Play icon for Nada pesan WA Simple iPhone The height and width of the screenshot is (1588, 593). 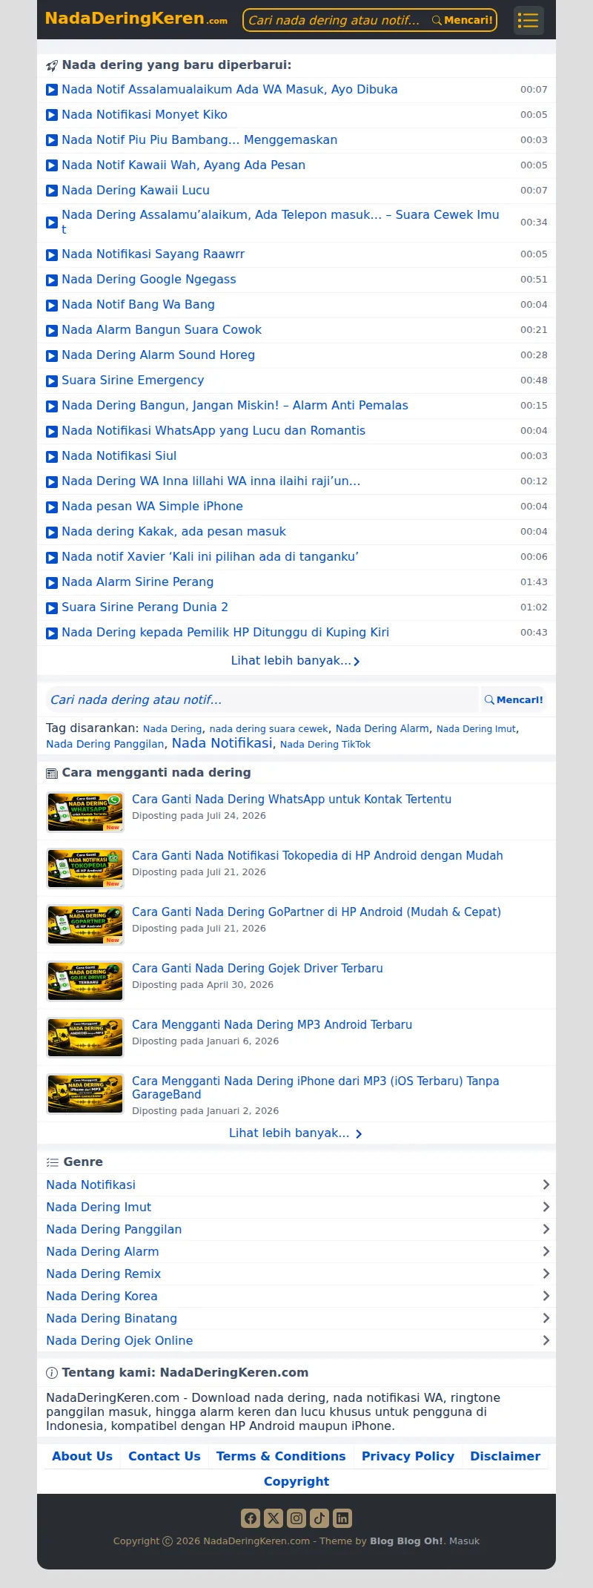click(x=52, y=507)
